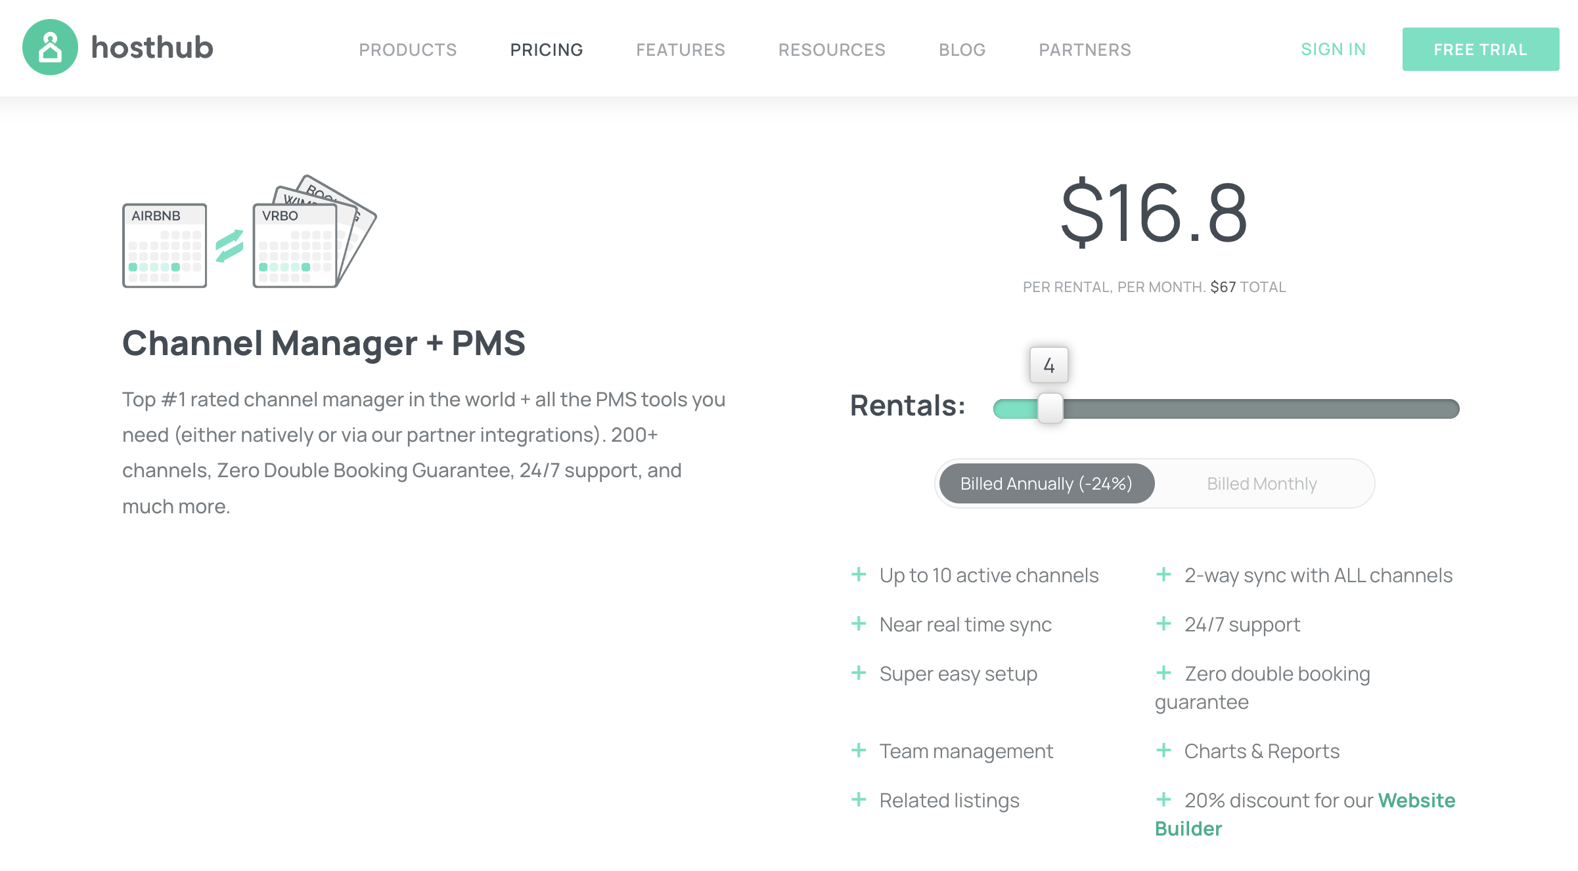The image size is (1578, 871).
Task: Open the Website Builder link
Action: click(x=1416, y=800)
